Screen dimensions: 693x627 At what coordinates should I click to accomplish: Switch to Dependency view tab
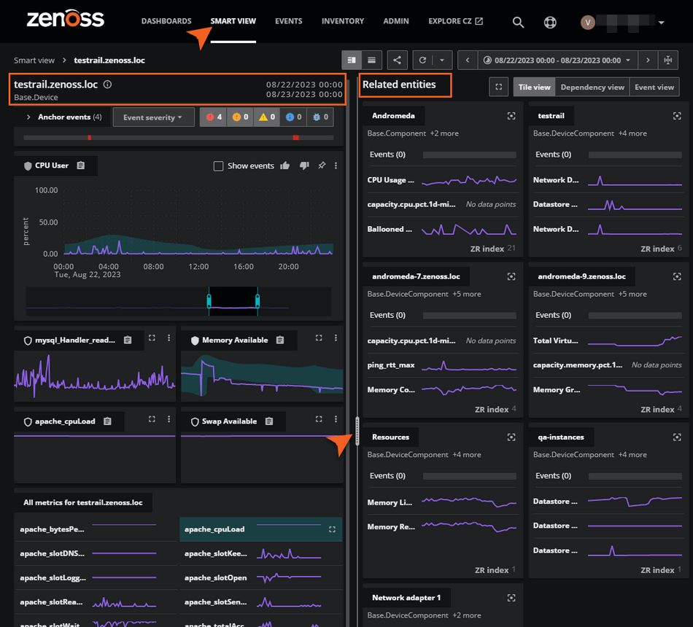coord(592,87)
